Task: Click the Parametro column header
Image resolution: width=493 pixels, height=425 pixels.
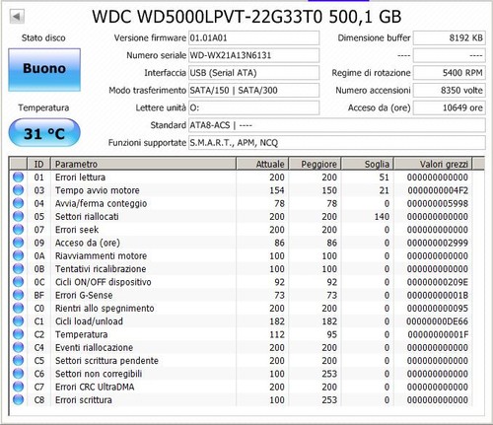Action: coord(143,164)
